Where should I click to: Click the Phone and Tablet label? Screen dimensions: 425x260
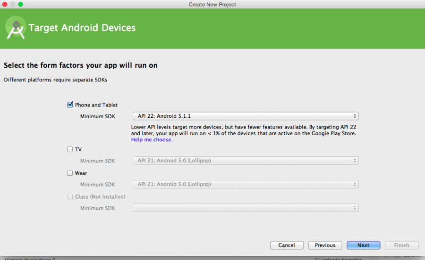(96, 105)
